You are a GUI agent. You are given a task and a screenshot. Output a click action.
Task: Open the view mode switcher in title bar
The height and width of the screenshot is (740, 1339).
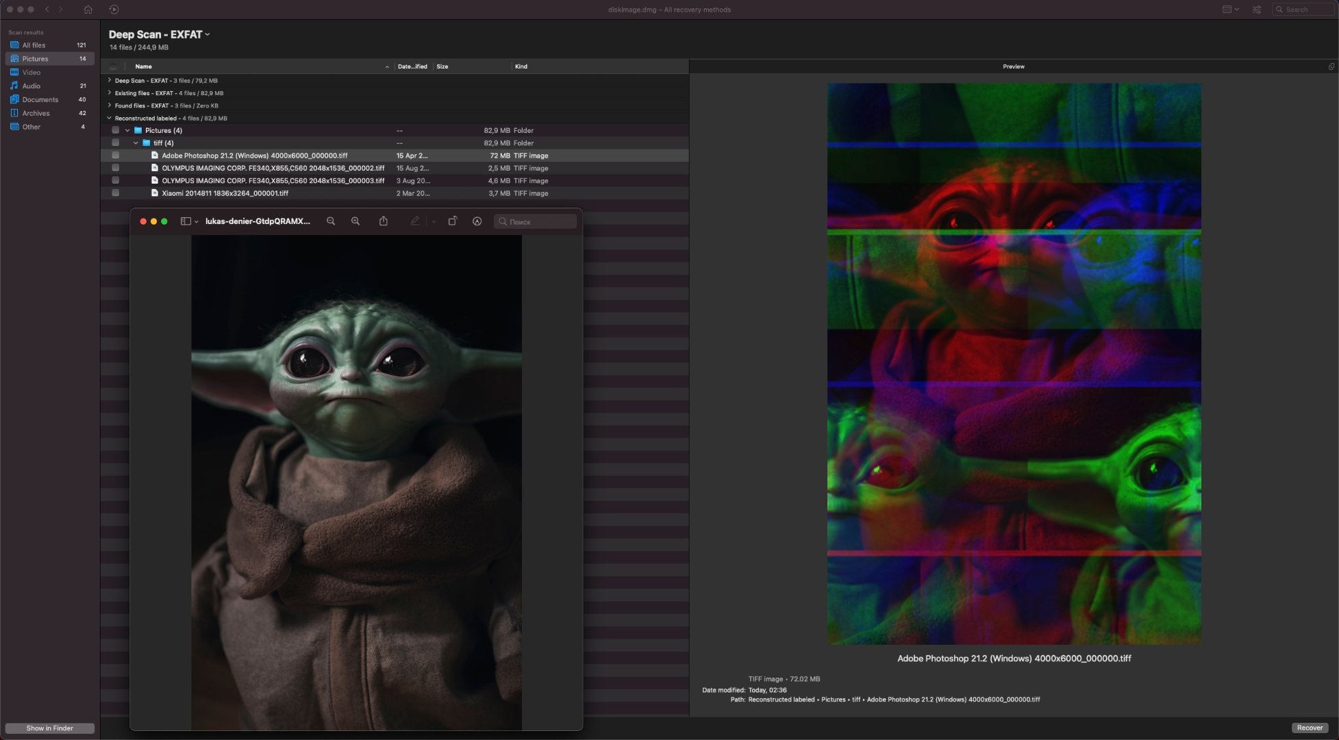[1230, 10]
